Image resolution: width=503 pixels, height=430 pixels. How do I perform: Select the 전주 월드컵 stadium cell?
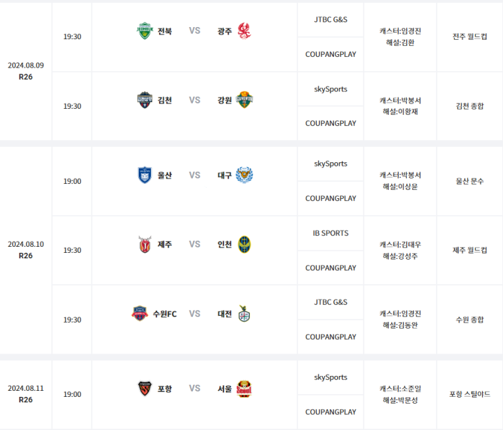point(470,37)
